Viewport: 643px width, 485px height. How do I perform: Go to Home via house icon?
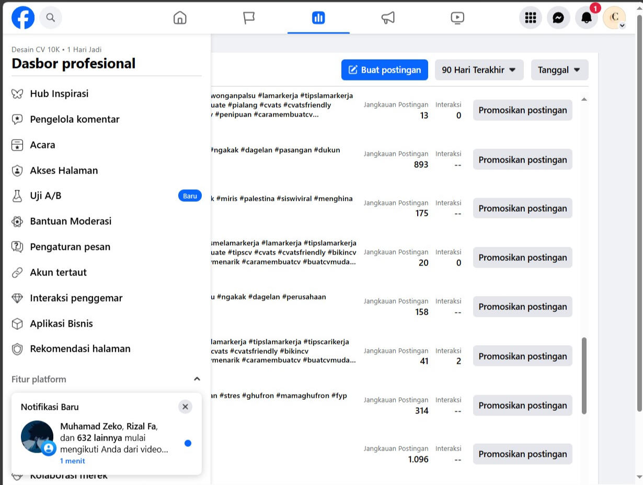pyautogui.click(x=180, y=18)
